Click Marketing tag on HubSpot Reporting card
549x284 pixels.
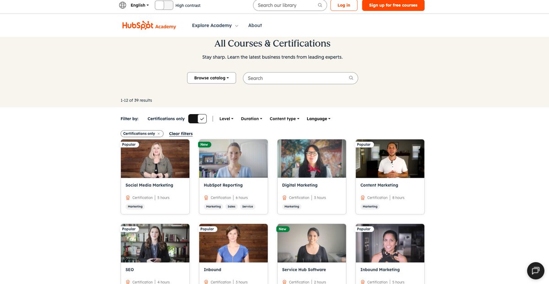coord(213,207)
